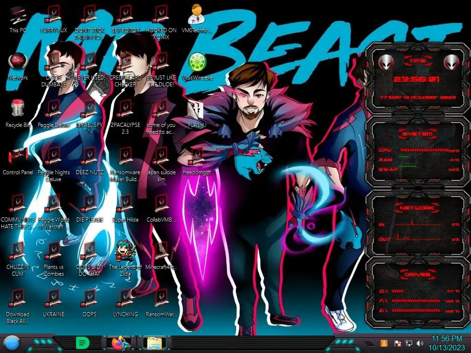Open the Recycle Bin icon
This screenshot has width=471, height=353.
pos(18,114)
